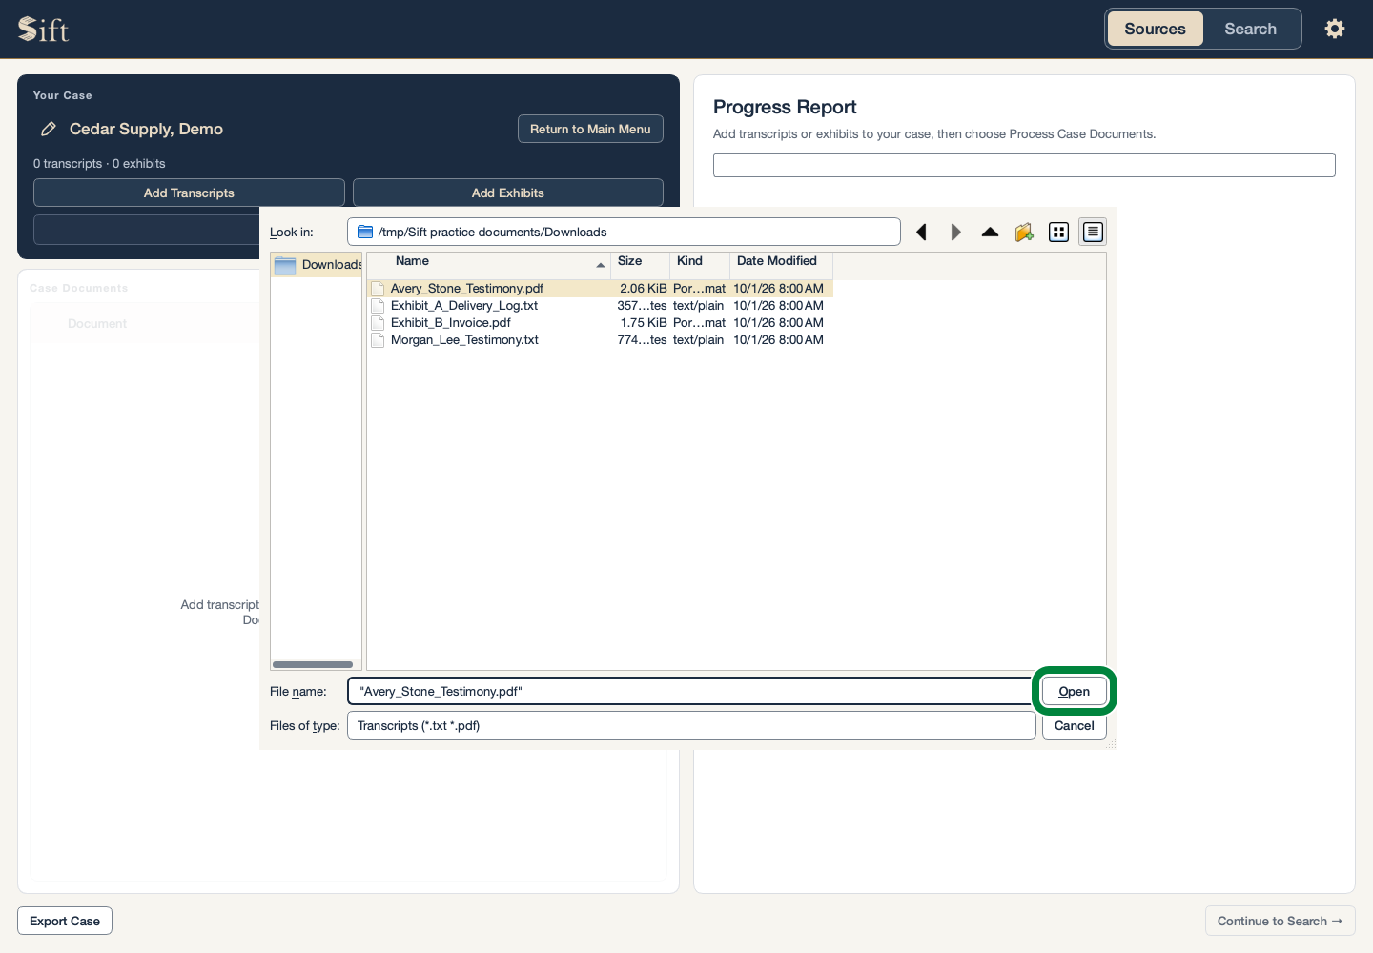1373x953 pixels.
Task: Select Morgan_Lee_Testimony.txt file name
Action: point(464,340)
